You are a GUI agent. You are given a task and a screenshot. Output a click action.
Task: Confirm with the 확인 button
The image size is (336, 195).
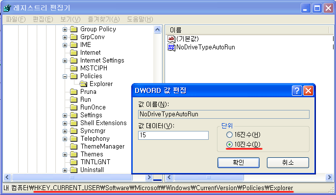(238, 163)
